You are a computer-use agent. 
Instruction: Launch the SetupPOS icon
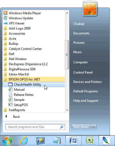pos(10,105)
